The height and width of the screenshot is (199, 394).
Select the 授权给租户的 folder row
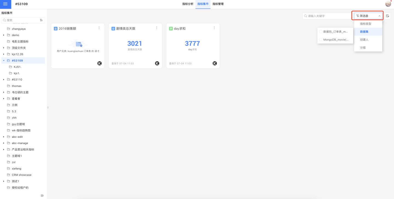pos(23,188)
